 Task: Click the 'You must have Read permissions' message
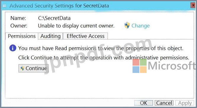[x=101, y=48]
